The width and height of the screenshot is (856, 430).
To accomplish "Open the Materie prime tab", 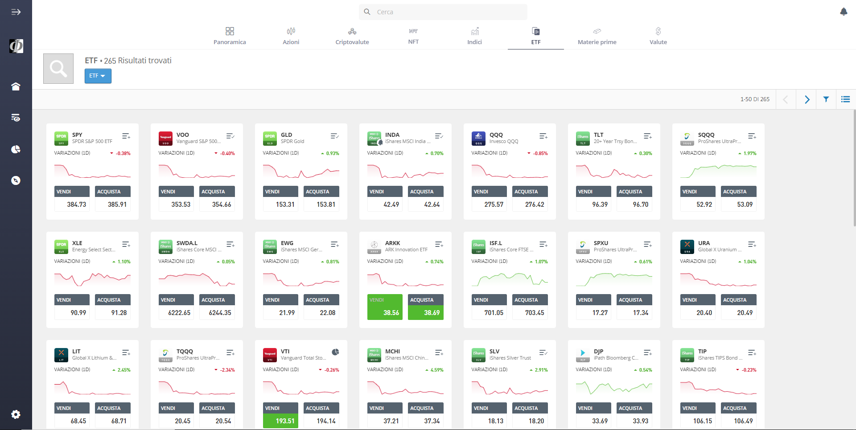I will click(597, 36).
